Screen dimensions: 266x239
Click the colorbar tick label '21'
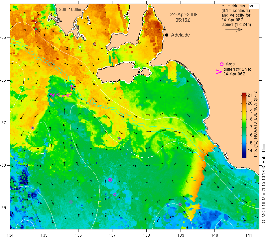[250, 95]
